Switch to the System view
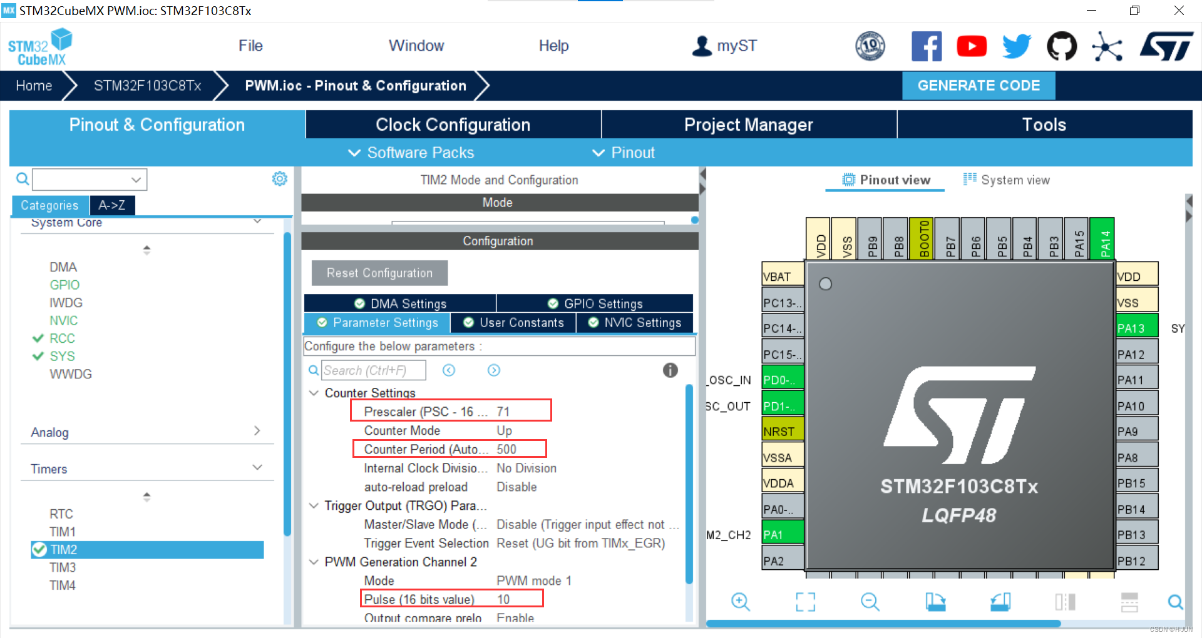The image size is (1202, 638). [x=1007, y=180]
